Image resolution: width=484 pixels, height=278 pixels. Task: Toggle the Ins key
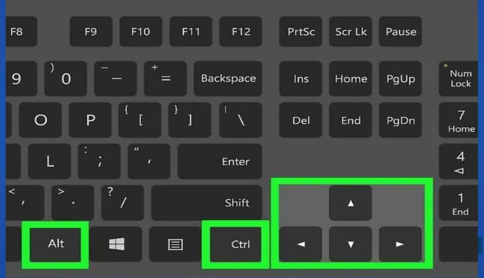point(301,79)
